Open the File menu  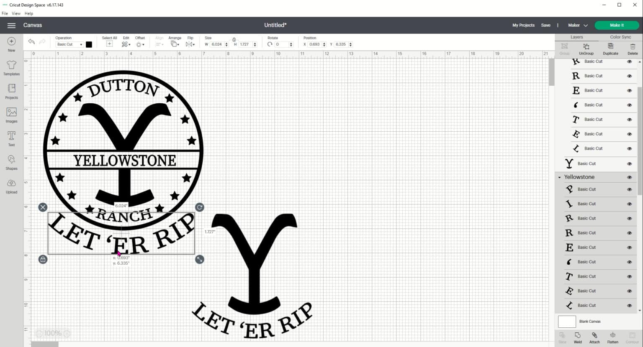[5, 13]
